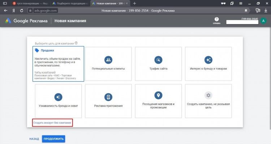Screen dimensions: 271x144
Task: Pick the Интерес к бренду sparkle icon
Action: coord(208,60)
